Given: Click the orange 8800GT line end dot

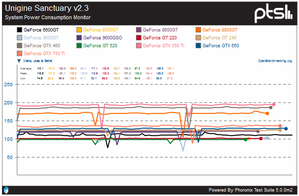Looking at the screenshot, I should [x=267, y=113].
